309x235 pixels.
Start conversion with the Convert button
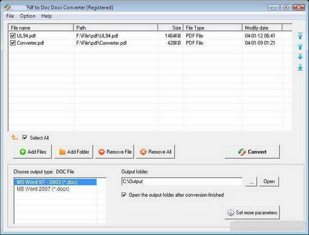click(x=252, y=152)
